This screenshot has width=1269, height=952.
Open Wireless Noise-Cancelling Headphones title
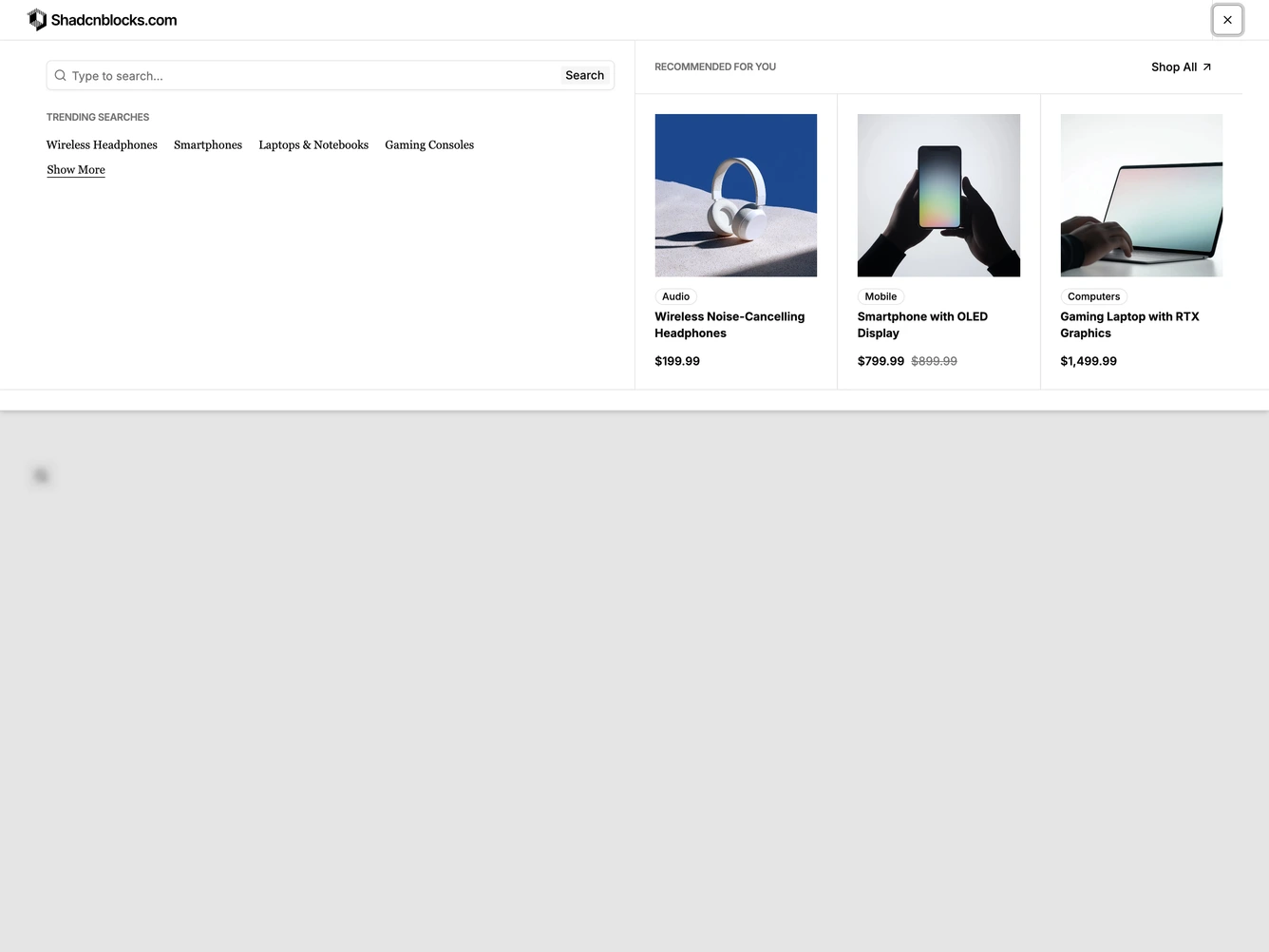click(x=729, y=325)
